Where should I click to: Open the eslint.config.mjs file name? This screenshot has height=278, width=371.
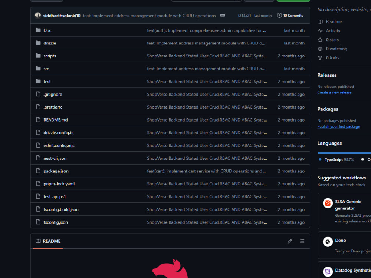click(59, 145)
